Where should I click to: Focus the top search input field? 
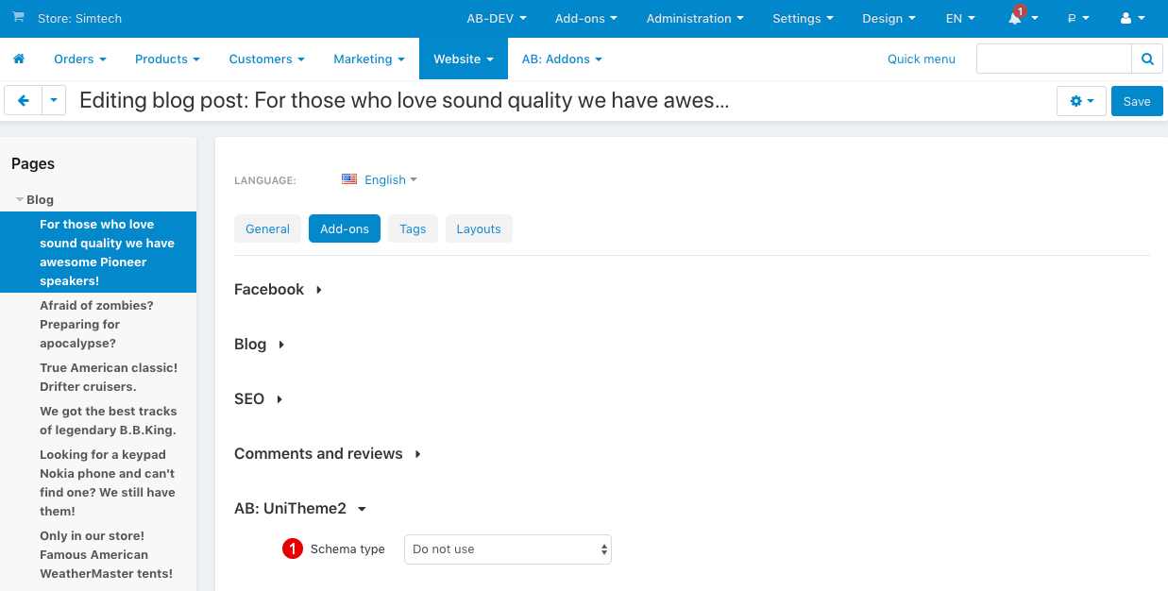[x=1054, y=59]
